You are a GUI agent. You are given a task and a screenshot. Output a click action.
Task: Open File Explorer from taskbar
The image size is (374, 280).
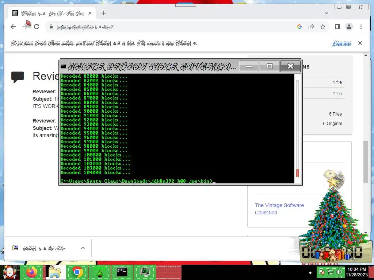tap(55, 272)
